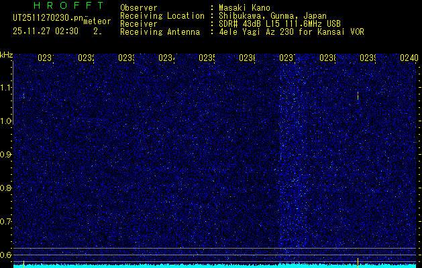This screenshot has width=422, height=268.
Task: Click the gray horizontal line at 0.6 kHz
Action: click(x=215, y=255)
